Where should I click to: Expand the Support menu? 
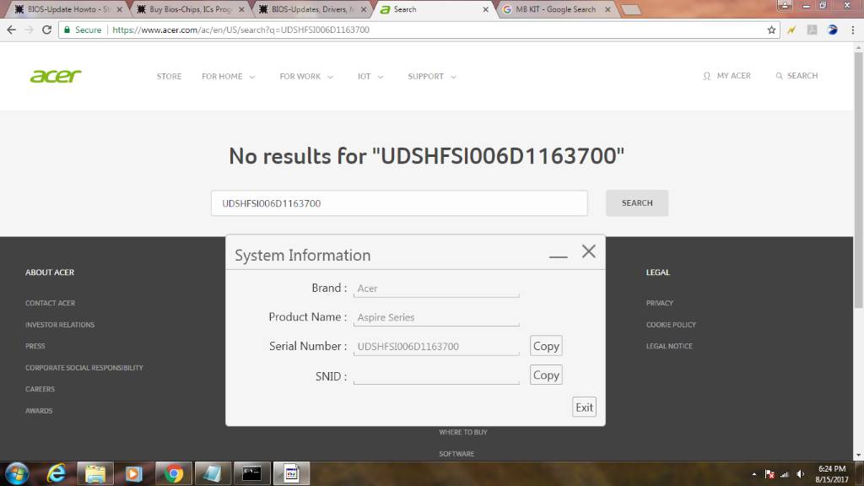[x=432, y=76]
